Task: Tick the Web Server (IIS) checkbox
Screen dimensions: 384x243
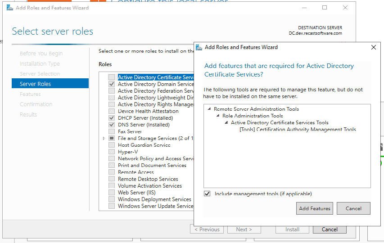Action: pos(112,193)
